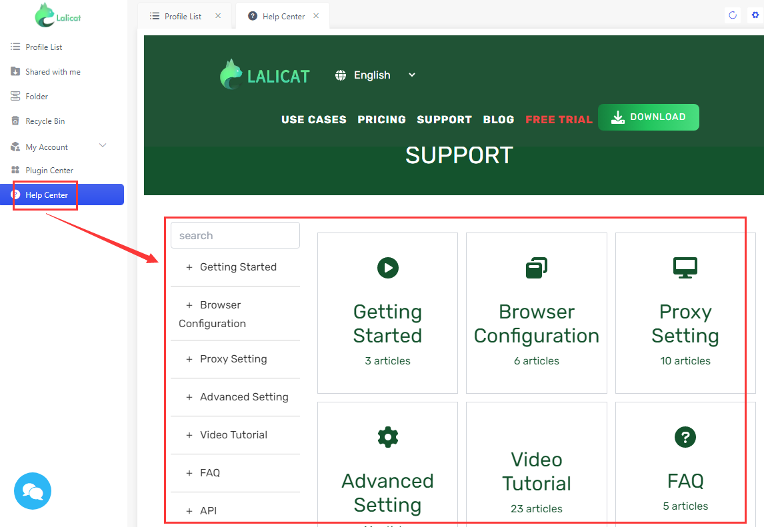Expand API in help sidebar
The width and height of the screenshot is (764, 527).
pyautogui.click(x=189, y=511)
